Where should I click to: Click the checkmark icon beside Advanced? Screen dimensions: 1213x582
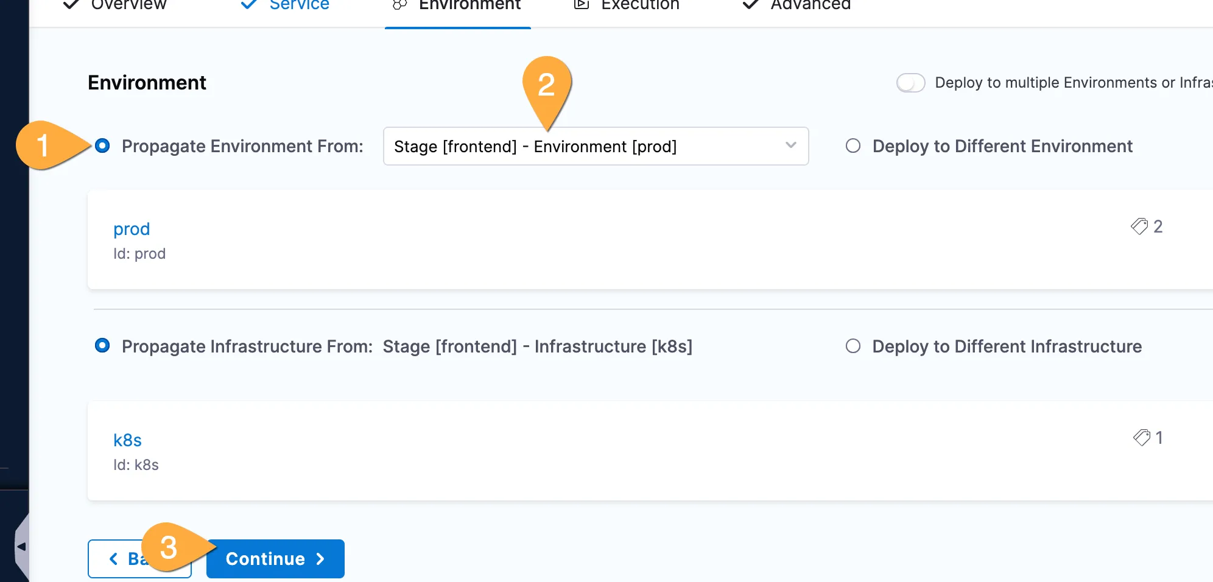coord(750,5)
